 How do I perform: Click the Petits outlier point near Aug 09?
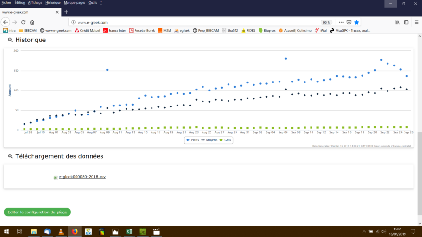107,70
